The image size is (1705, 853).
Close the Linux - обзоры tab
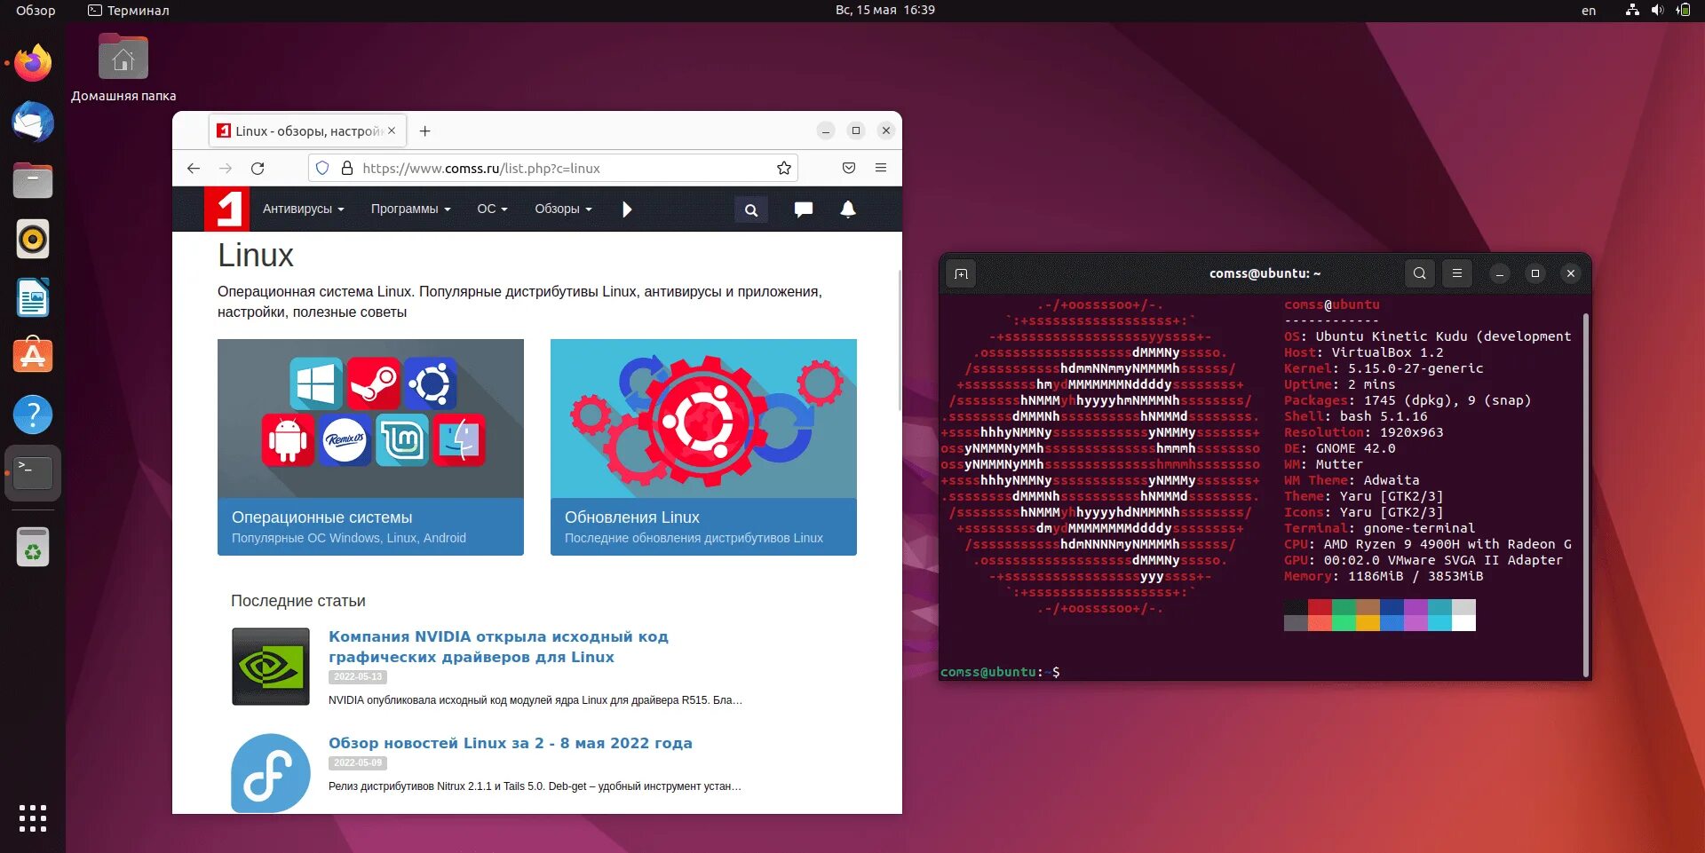392,130
